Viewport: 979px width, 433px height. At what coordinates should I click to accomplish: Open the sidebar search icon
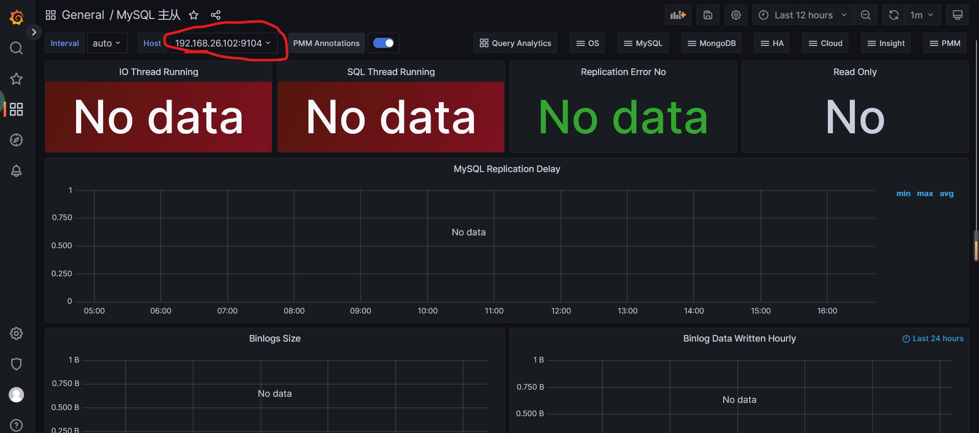click(16, 48)
